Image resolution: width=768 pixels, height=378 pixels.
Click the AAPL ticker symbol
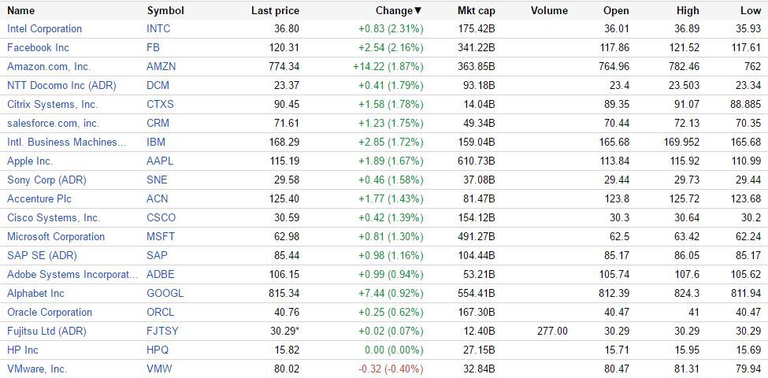pyautogui.click(x=160, y=161)
